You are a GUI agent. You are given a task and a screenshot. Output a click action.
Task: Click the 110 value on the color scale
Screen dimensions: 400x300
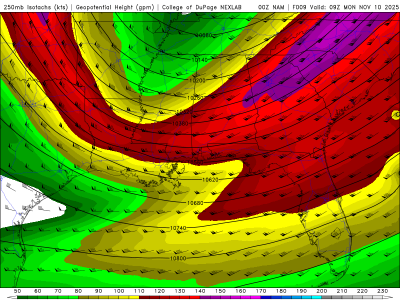(x=139, y=291)
